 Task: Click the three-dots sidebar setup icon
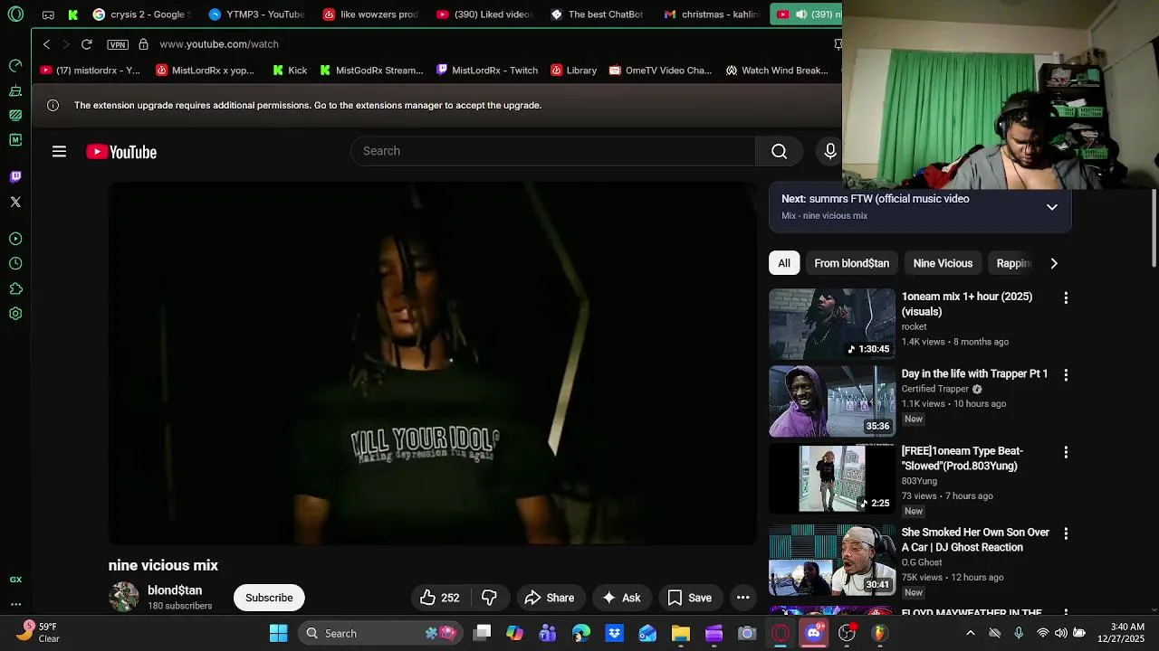point(15,604)
